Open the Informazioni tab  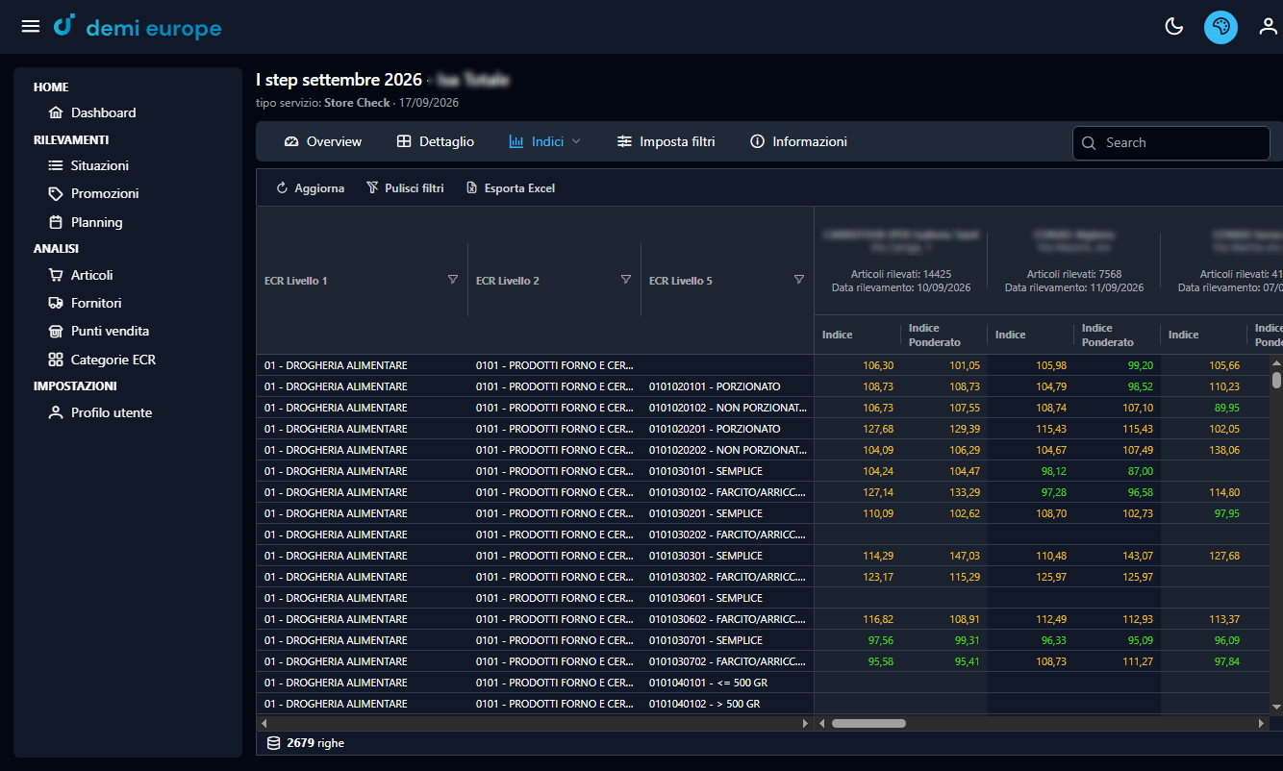click(x=798, y=141)
